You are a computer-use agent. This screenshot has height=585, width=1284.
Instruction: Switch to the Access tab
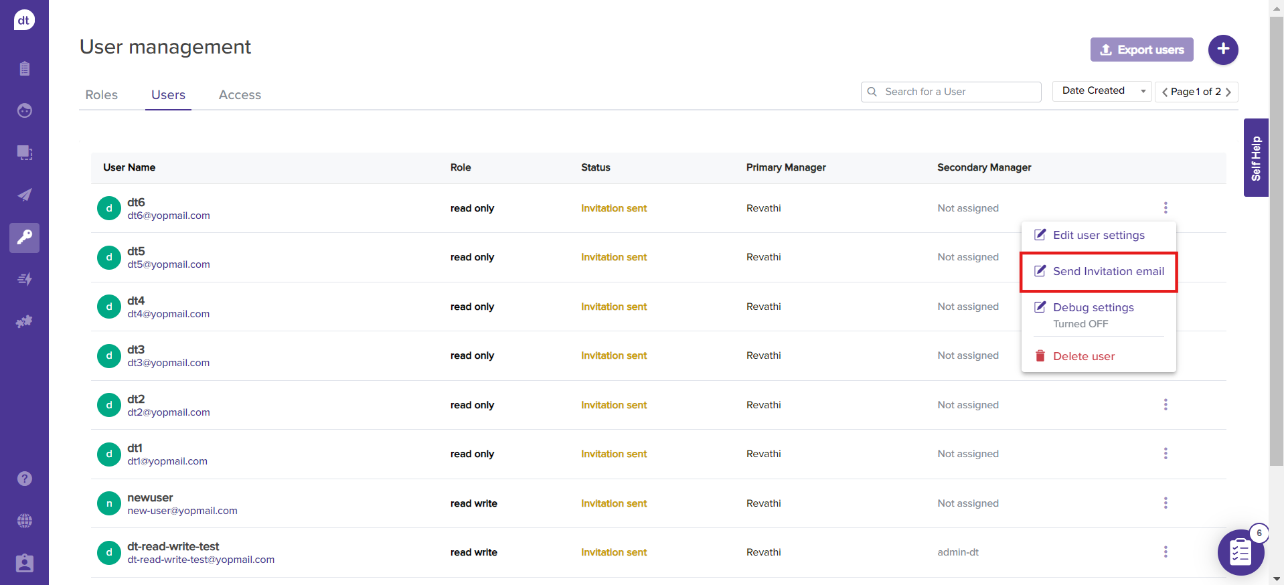pos(240,95)
